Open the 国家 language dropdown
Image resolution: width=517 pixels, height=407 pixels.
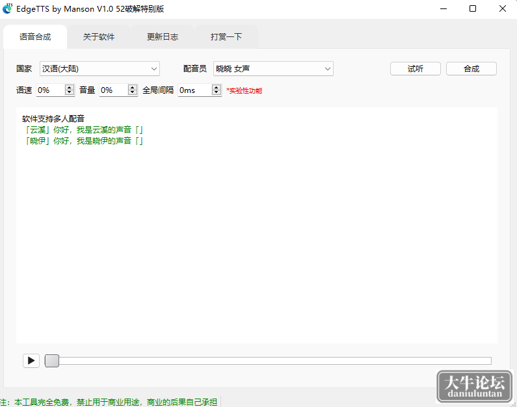[99, 68]
